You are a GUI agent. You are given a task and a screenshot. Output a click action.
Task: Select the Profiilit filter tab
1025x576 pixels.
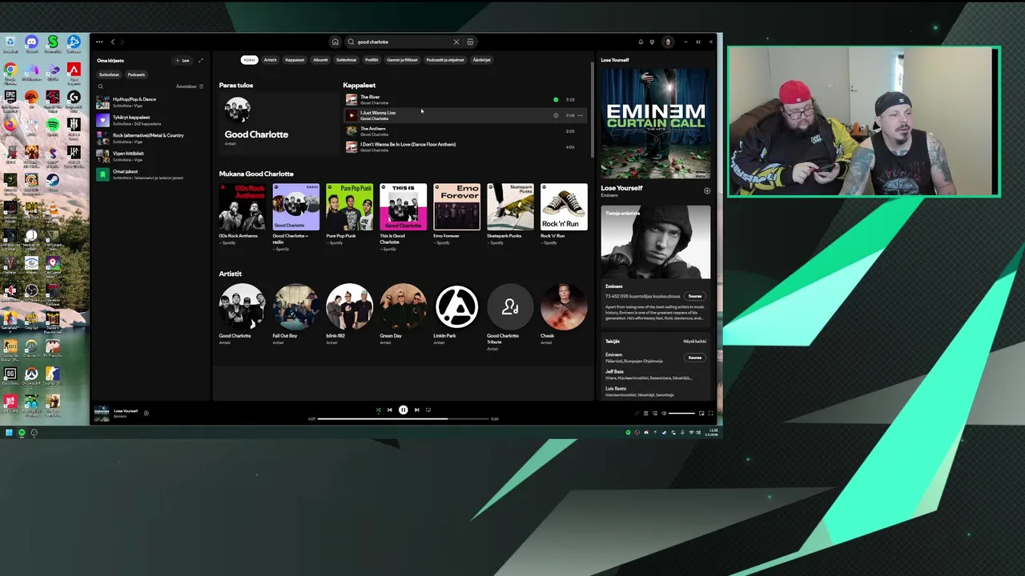(x=372, y=60)
